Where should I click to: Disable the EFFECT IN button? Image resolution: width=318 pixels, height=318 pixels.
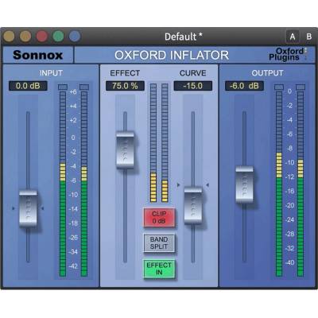[159, 269]
